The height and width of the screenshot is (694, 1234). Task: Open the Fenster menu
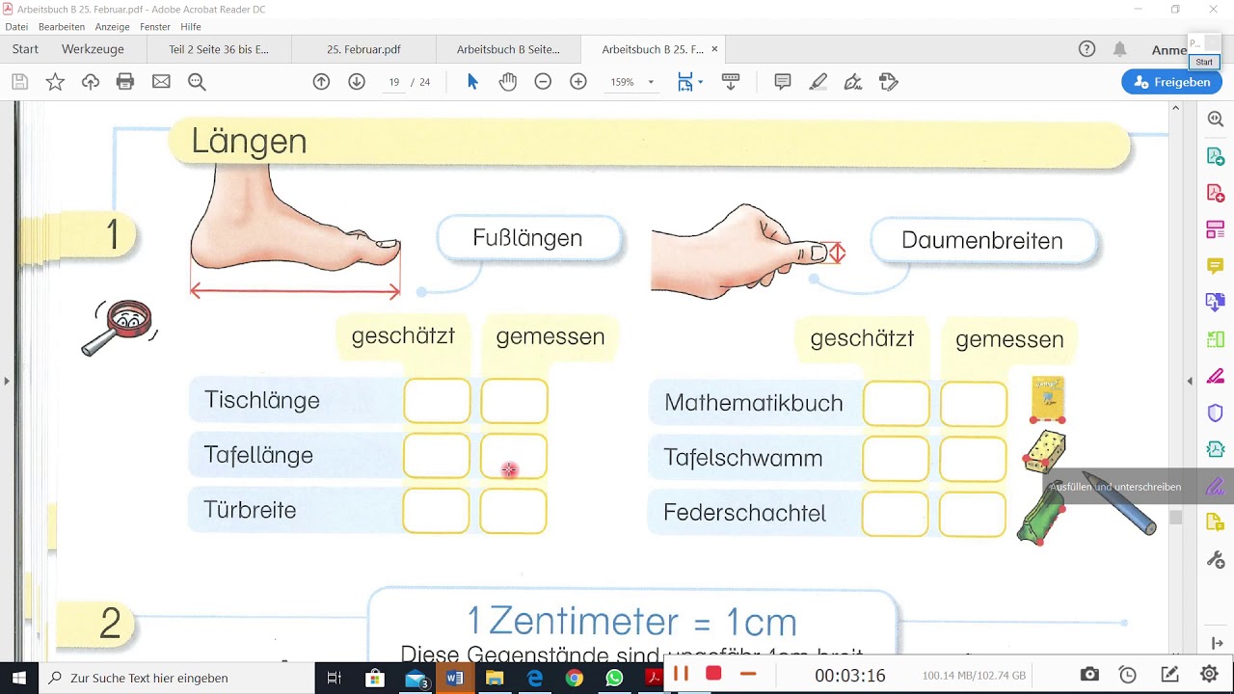click(x=155, y=27)
